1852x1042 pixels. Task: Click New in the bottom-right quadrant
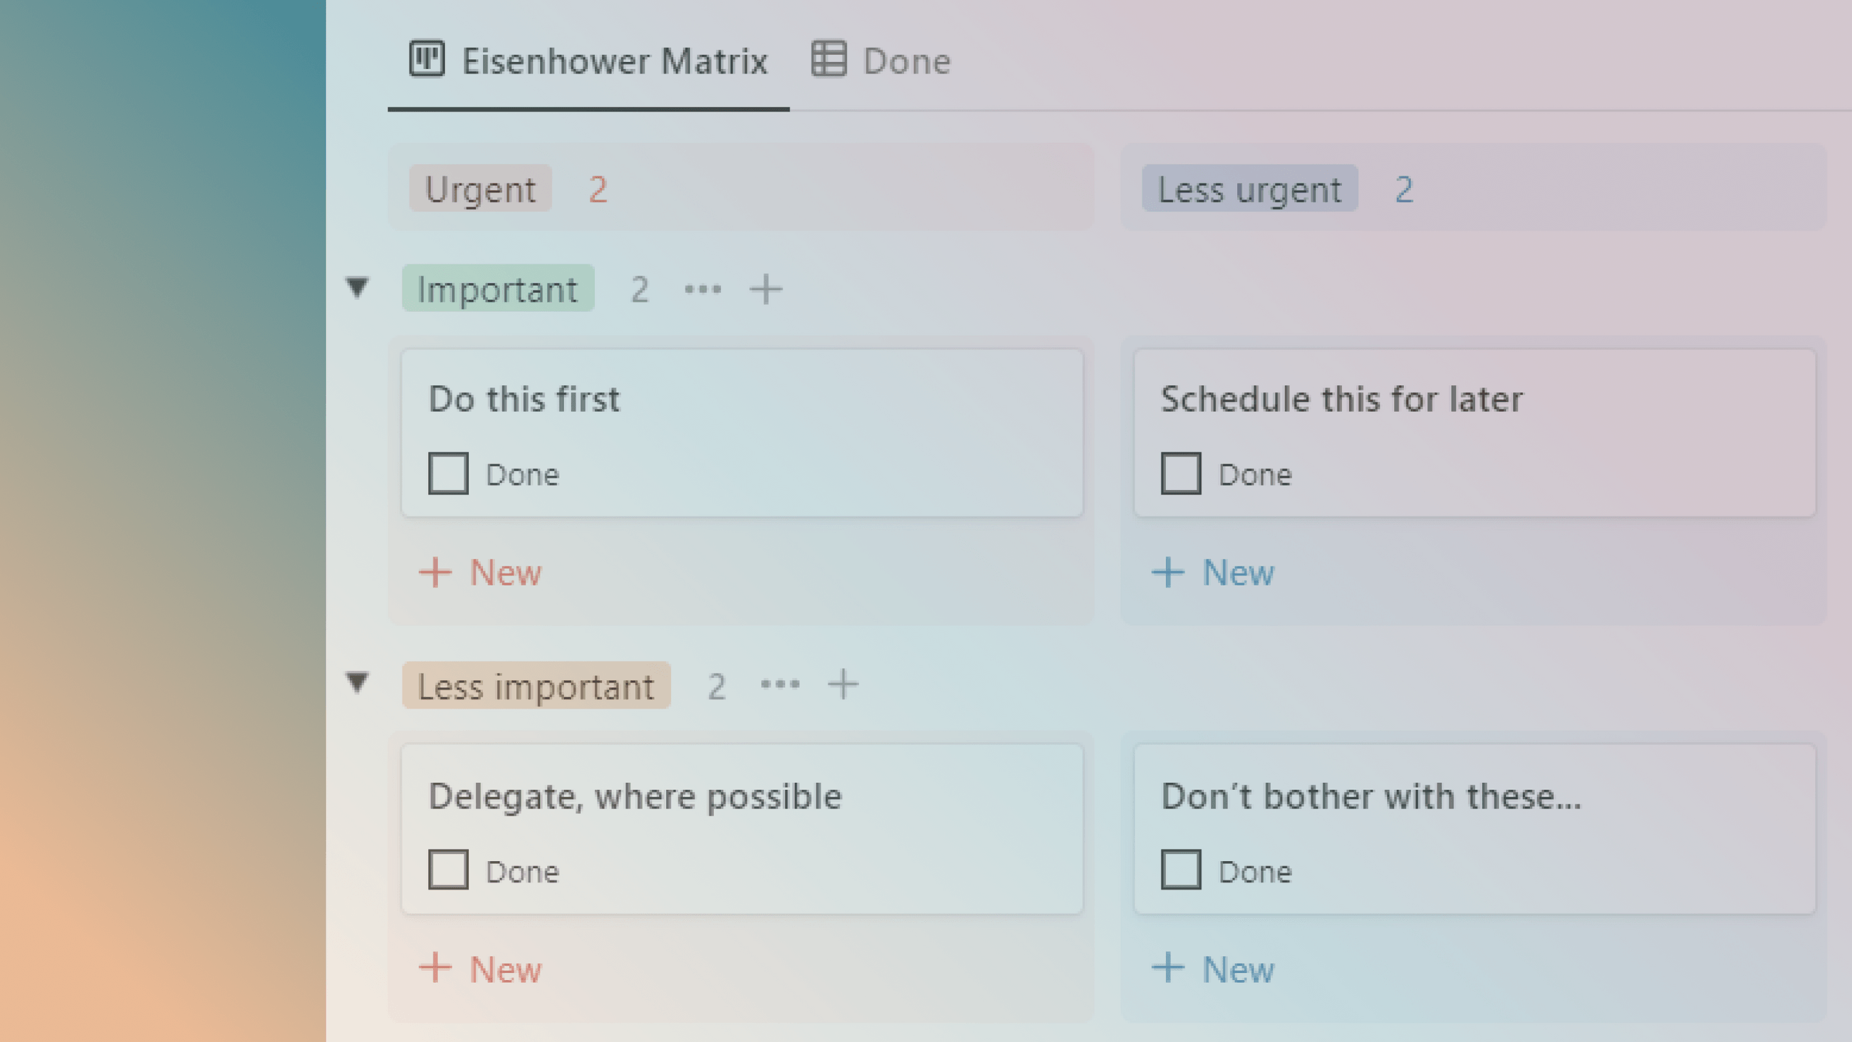click(1214, 969)
